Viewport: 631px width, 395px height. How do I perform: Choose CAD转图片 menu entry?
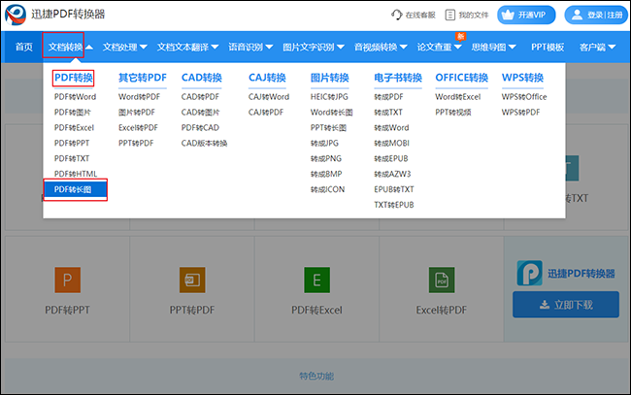[x=200, y=113]
